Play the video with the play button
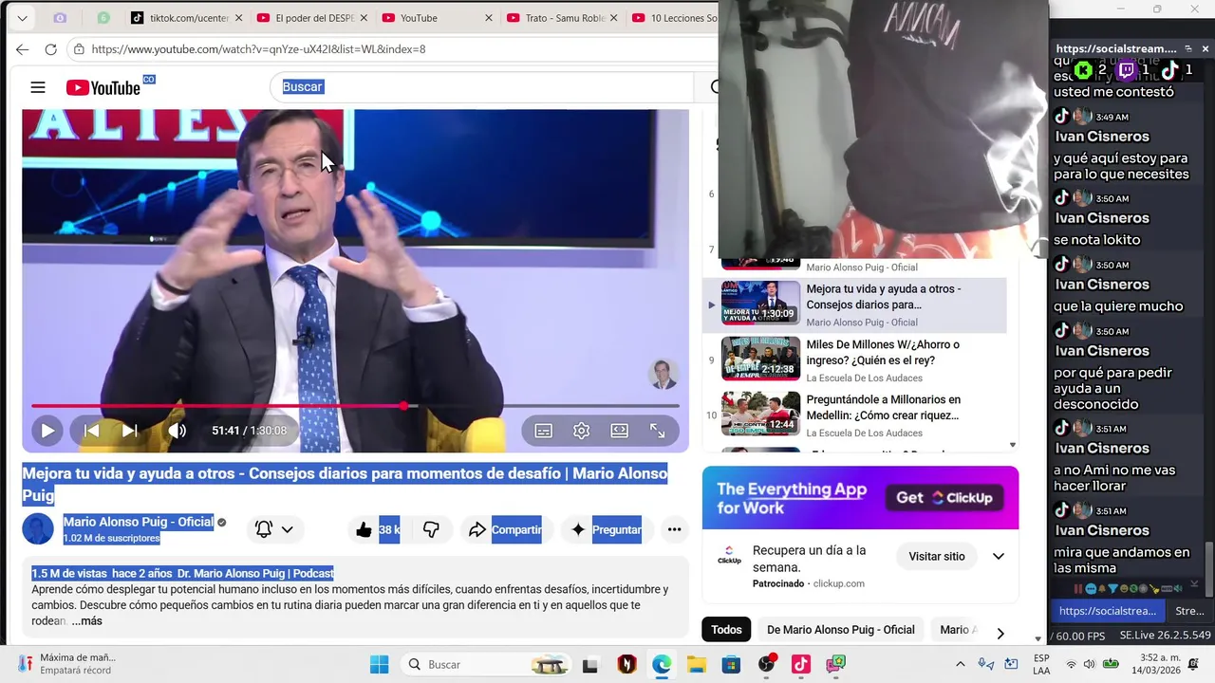Viewport: 1215px width, 683px height. pos(47,431)
